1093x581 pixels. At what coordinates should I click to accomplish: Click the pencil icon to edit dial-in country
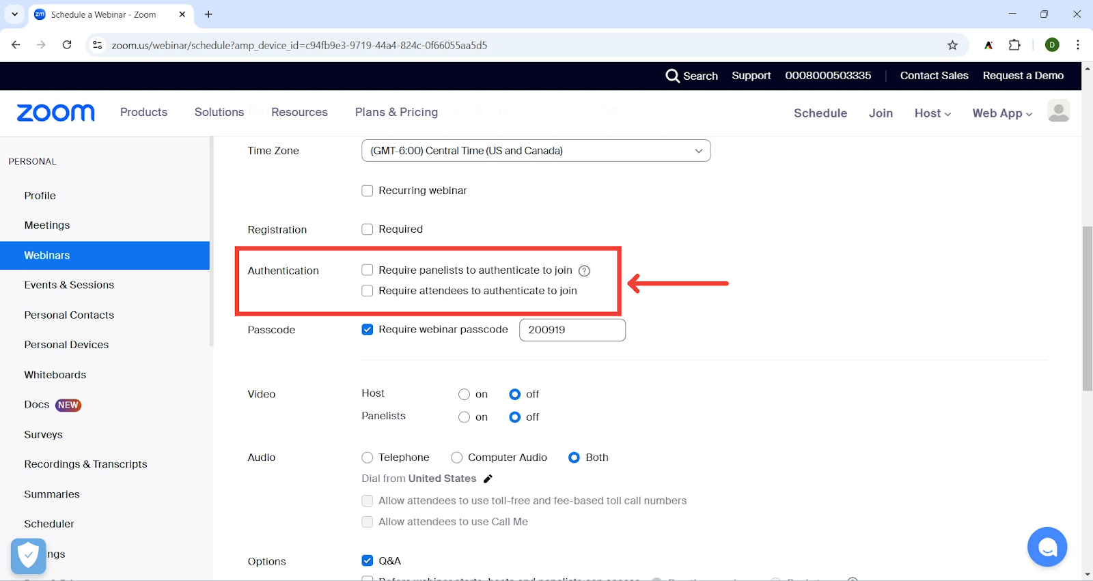(488, 479)
